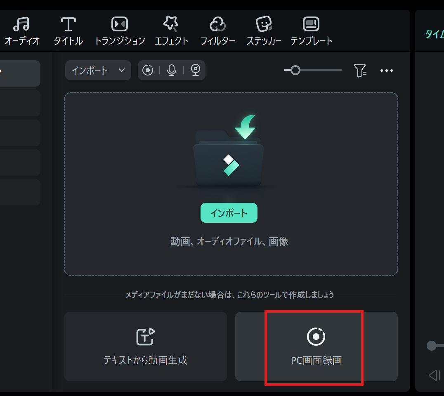Open the テンプレート (Templates) tab

pos(311,31)
